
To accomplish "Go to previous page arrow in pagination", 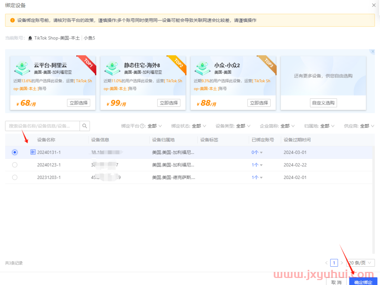I will point(326,263).
